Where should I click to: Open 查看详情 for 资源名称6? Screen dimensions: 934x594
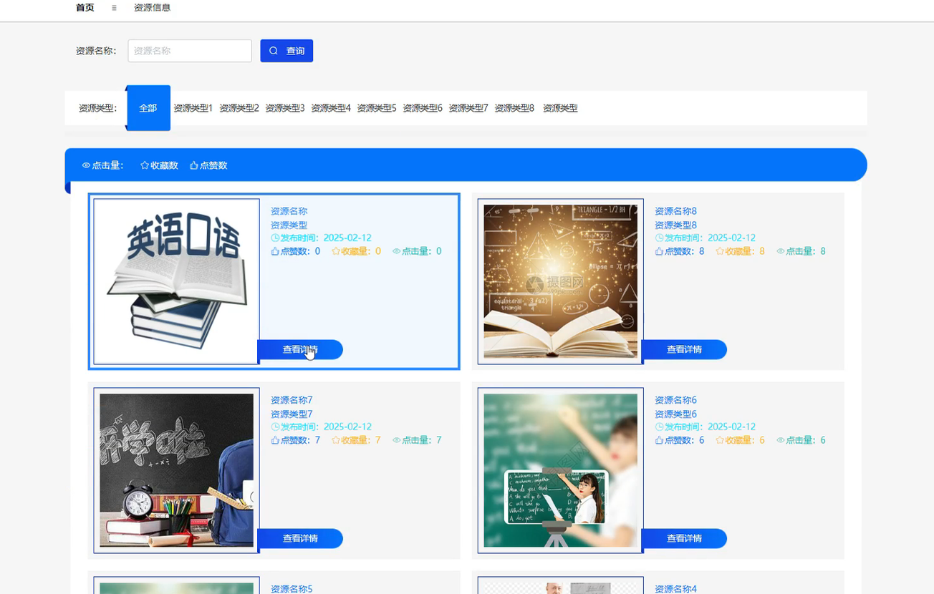684,538
